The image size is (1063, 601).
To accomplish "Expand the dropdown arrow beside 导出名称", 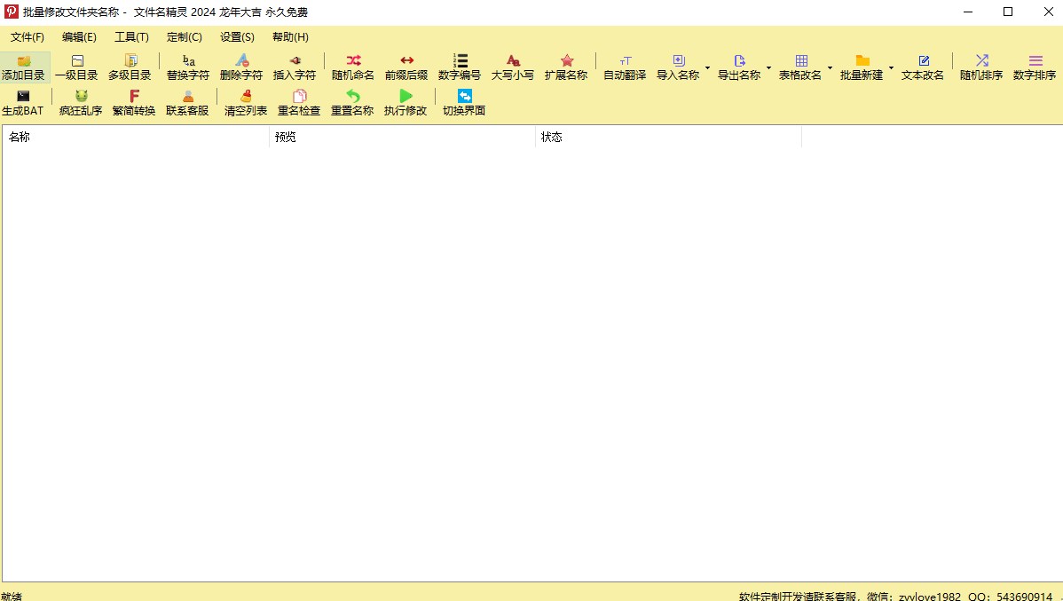I will [x=768, y=68].
